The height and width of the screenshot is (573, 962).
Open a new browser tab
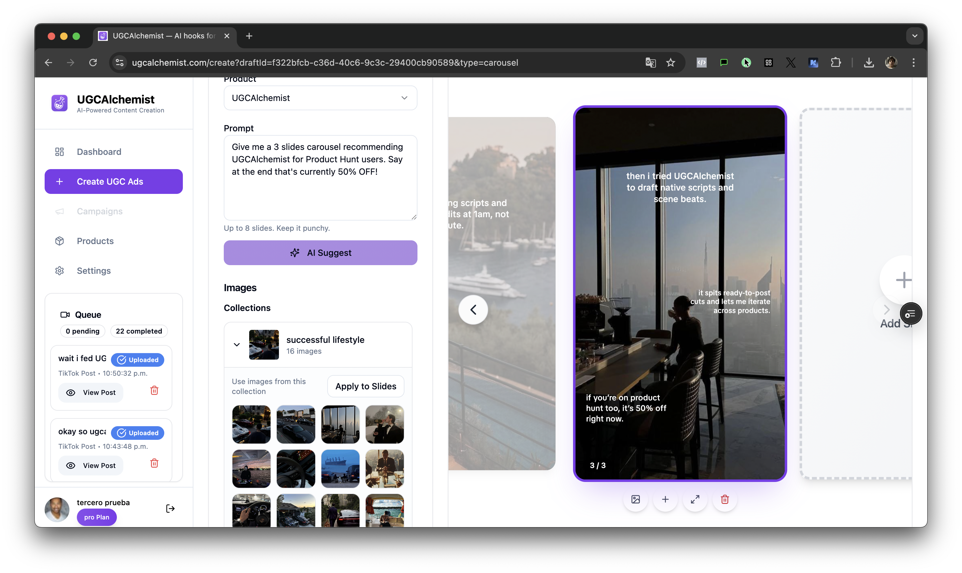[x=249, y=36]
